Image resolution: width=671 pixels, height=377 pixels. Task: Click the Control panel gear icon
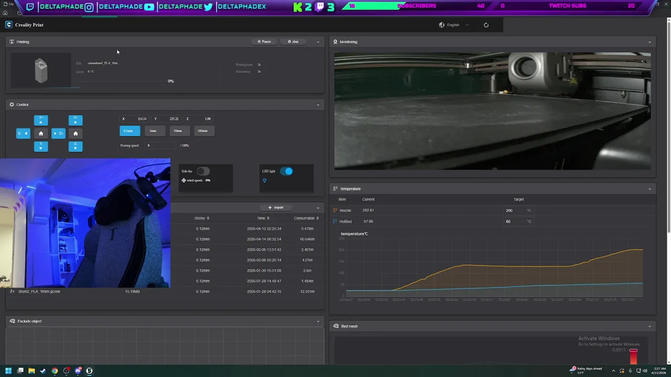pyautogui.click(x=12, y=105)
